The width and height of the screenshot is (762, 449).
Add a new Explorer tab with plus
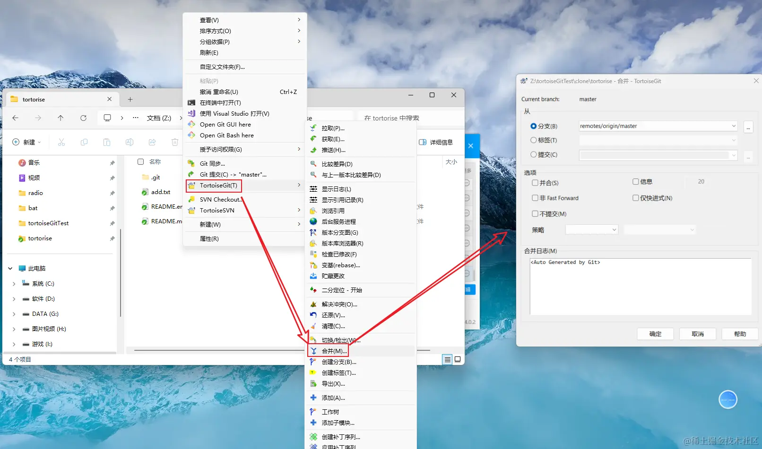click(x=130, y=99)
